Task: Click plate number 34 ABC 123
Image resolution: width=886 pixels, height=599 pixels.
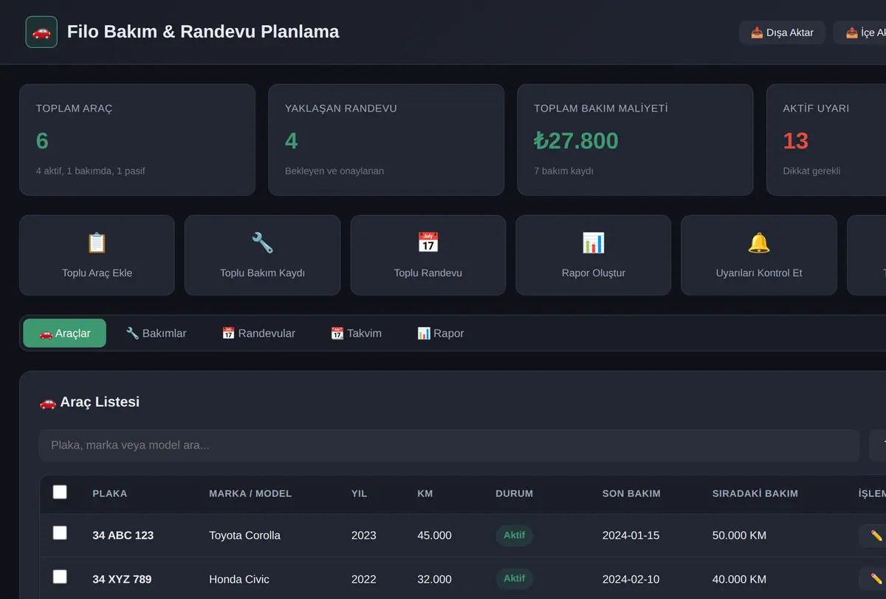Action: coord(123,535)
